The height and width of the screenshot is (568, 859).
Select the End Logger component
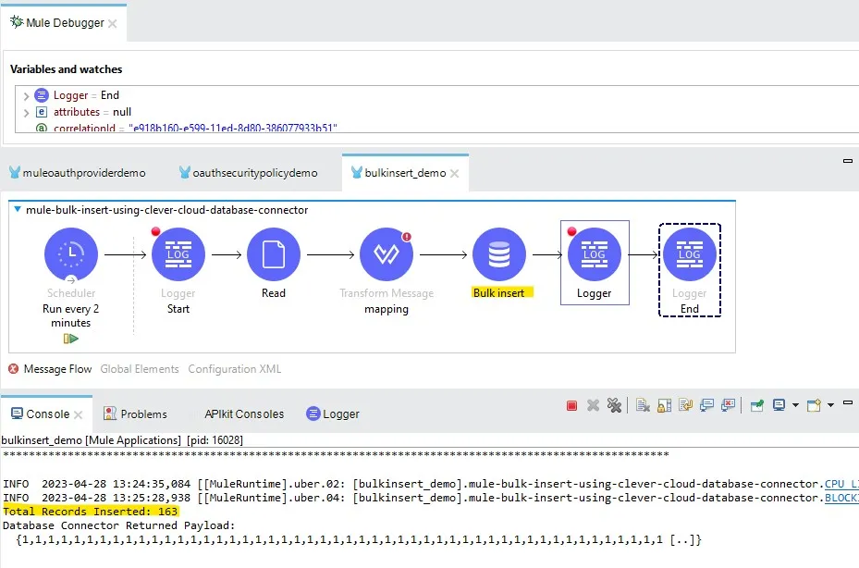[689, 254]
